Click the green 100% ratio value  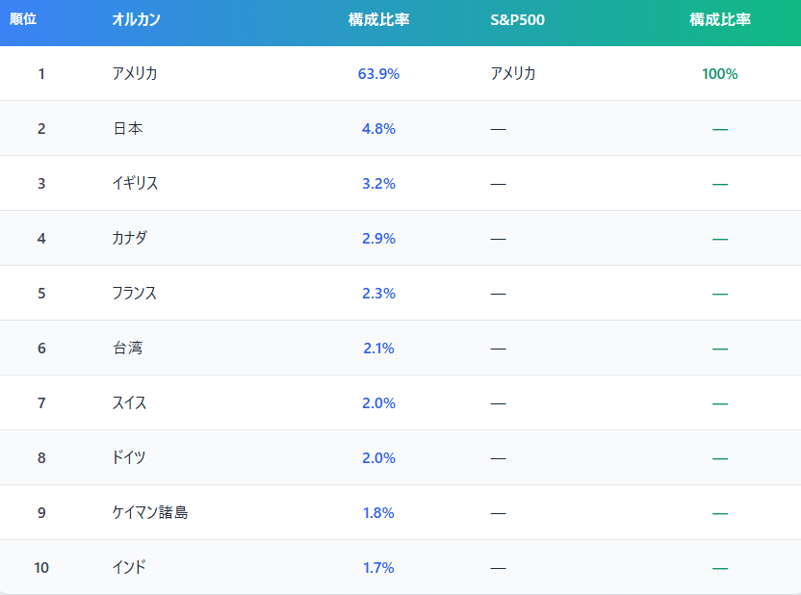(719, 73)
